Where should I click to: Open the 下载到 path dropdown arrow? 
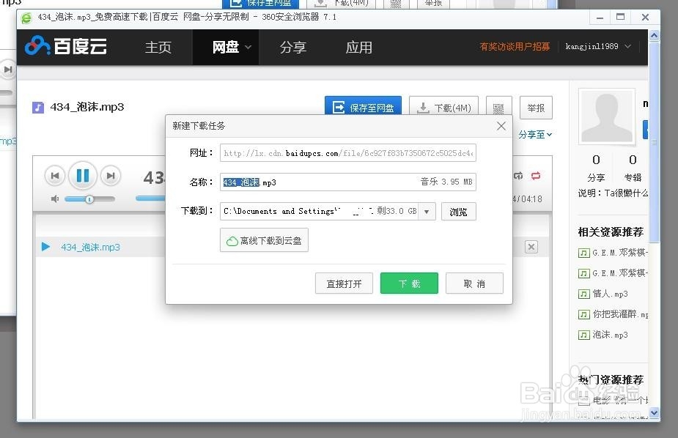point(427,211)
